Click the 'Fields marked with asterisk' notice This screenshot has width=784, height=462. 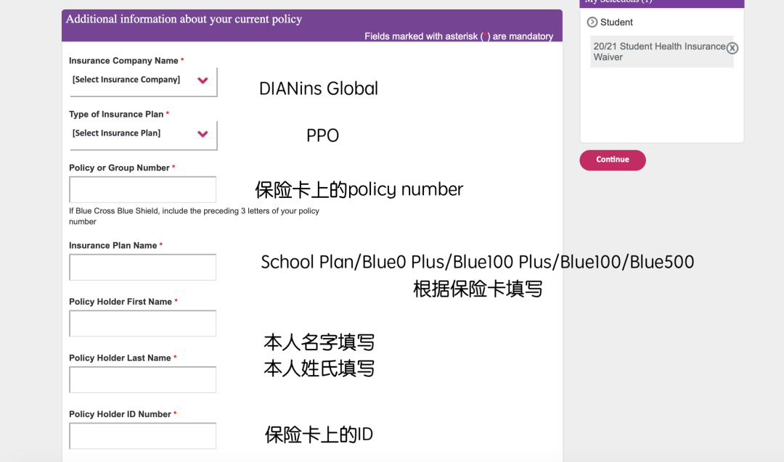pos(459,36)
